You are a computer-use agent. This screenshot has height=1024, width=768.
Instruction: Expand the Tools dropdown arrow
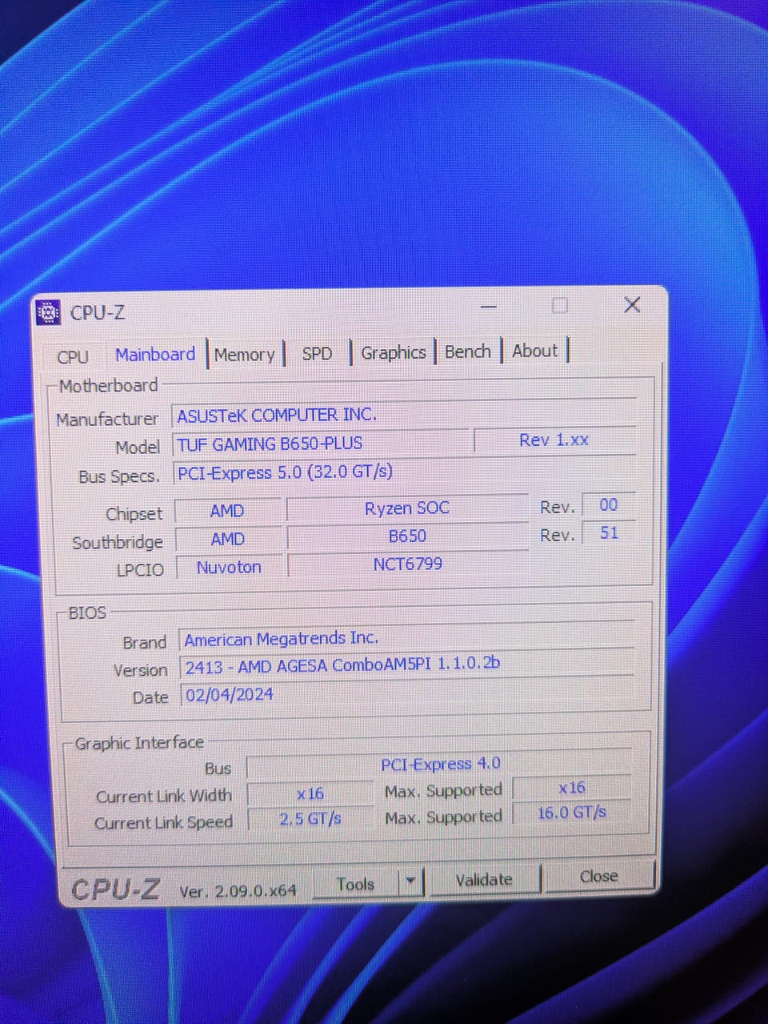click(410, 881)
